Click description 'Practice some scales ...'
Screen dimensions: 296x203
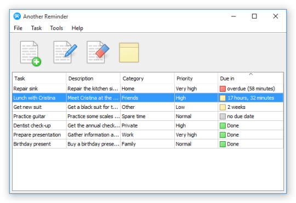click(94, 117)
